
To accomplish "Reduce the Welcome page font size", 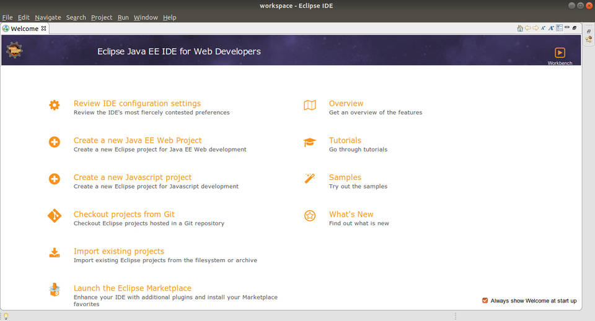I will [x=544, y=28].
